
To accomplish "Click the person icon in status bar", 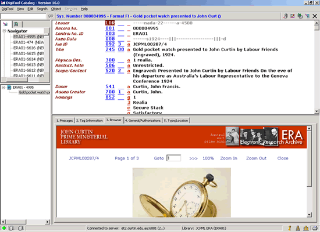I will [x=298, y=228].
